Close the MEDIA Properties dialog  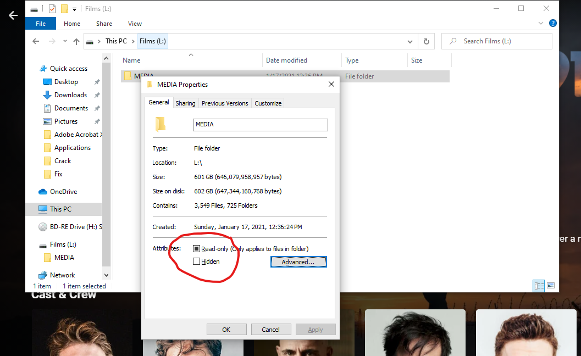coord(331,84)
